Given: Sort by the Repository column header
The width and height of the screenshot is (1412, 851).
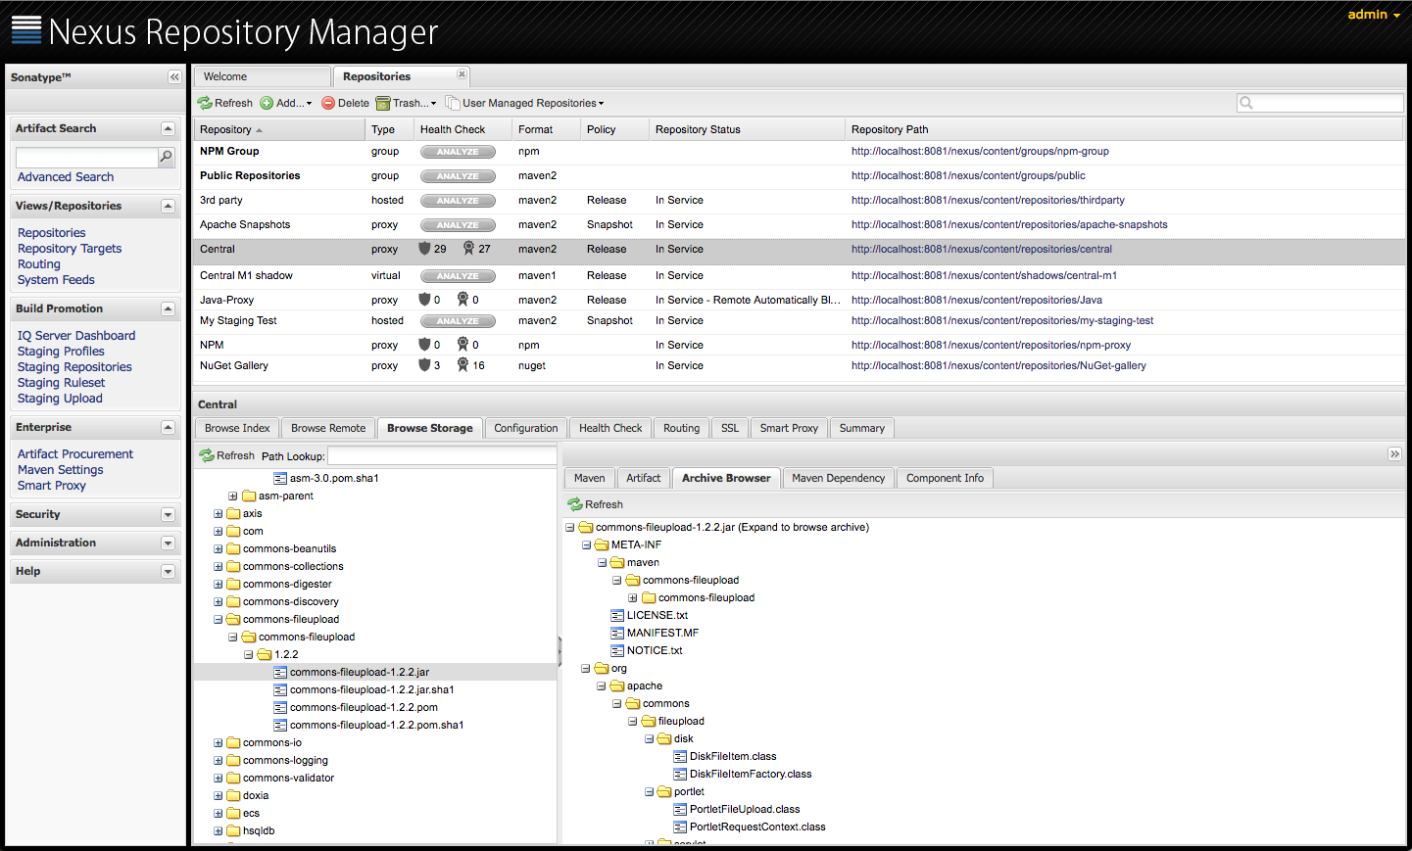Looking at the screenshot, I should [x=277, y=129].
